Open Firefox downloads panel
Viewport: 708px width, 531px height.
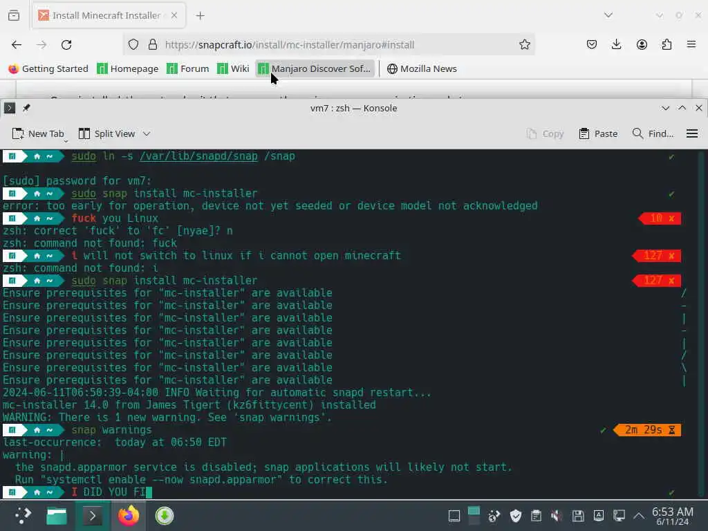pyautogui.click(x=616, y=44)
